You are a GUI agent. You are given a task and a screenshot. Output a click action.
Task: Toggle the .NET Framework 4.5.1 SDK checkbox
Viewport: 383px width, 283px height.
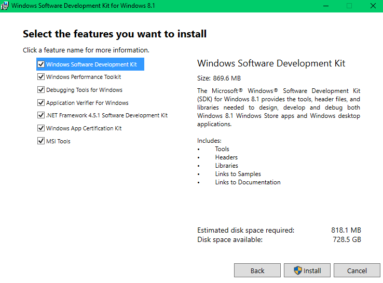[41, 115]
